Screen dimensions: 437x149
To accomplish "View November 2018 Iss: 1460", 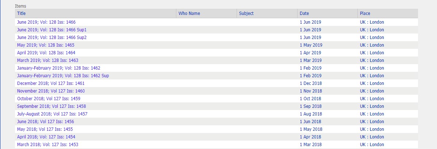I will [51, 91].
